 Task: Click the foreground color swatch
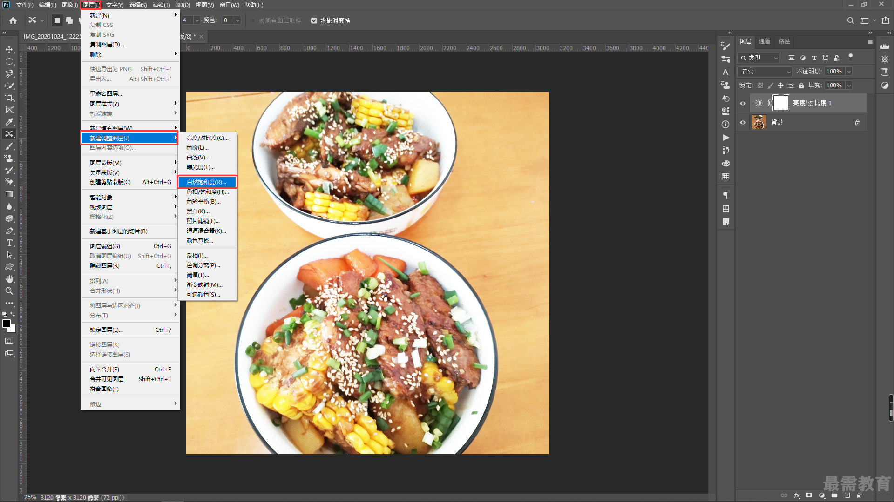click(x=6, y=324)
